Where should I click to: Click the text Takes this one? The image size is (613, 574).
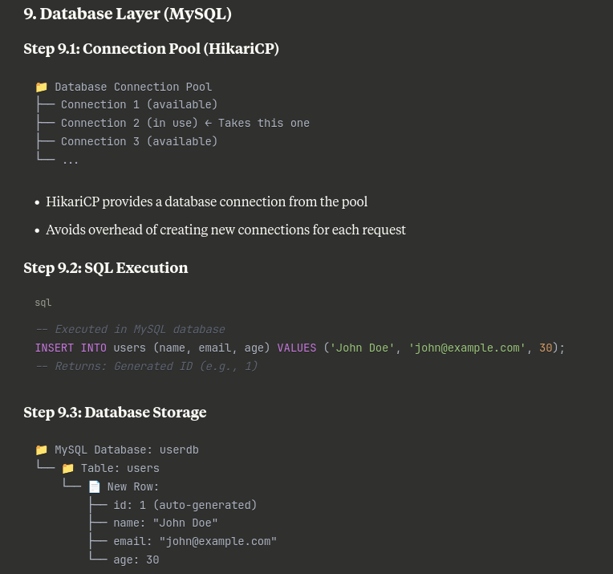[263, 123]
